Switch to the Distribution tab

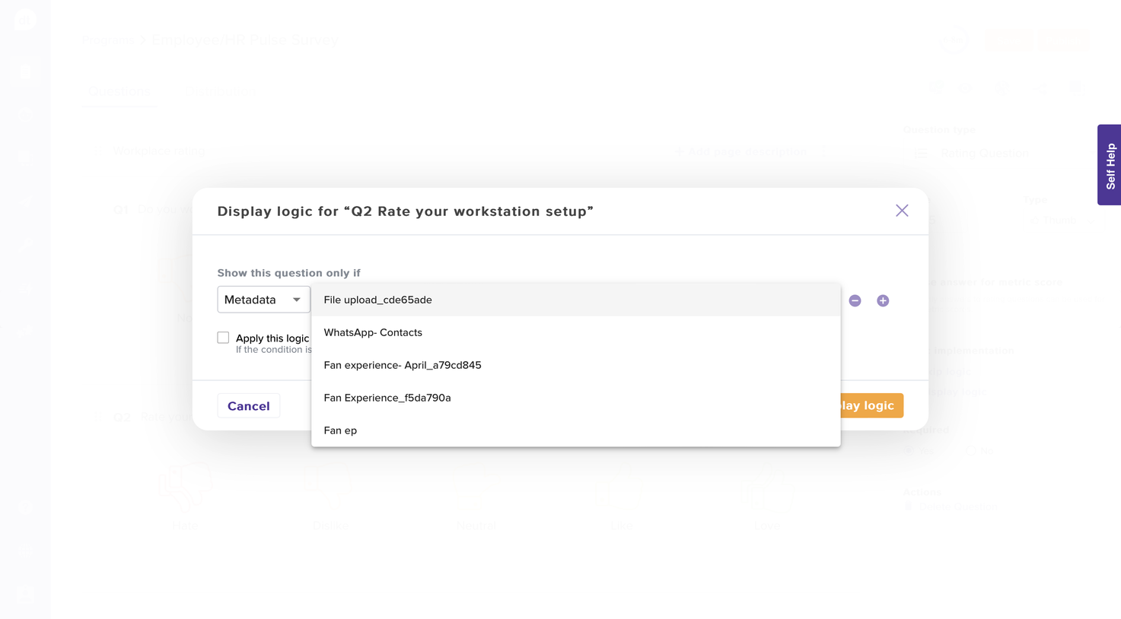(221, 92)
